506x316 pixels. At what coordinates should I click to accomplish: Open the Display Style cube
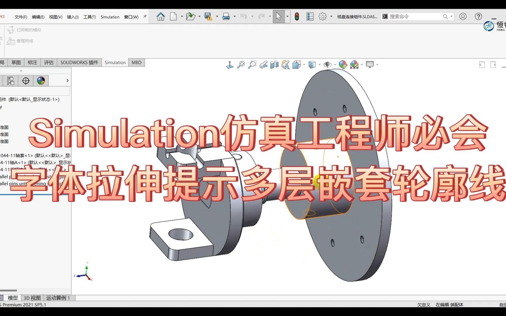[312, 65]
